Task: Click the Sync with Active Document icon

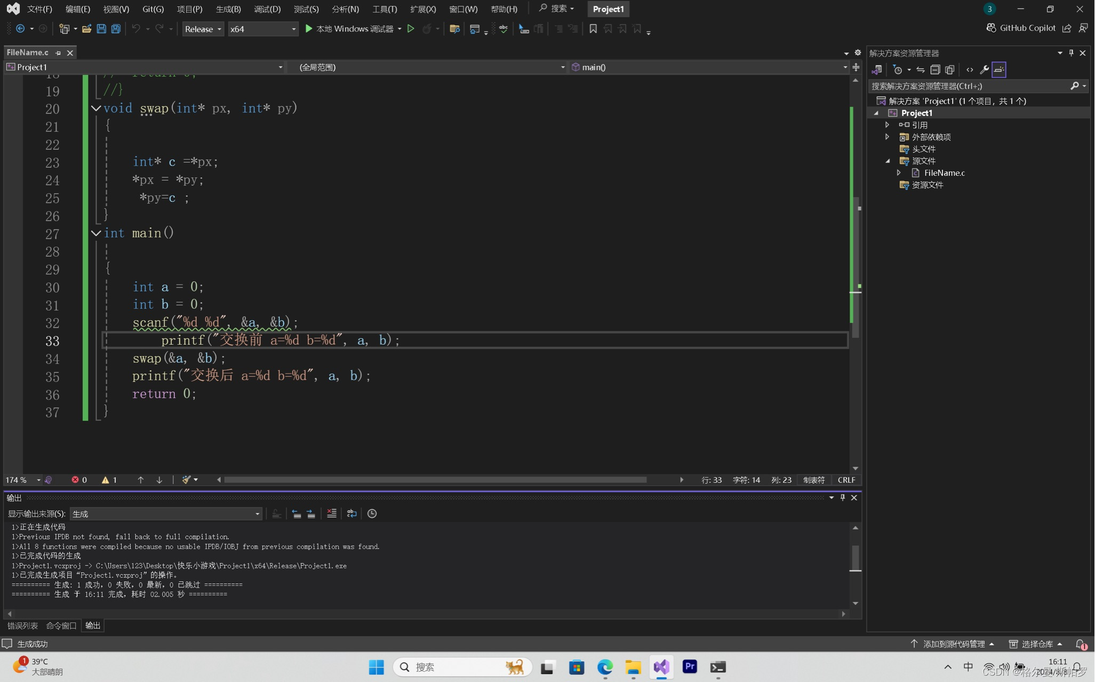Action: (921, 69)
